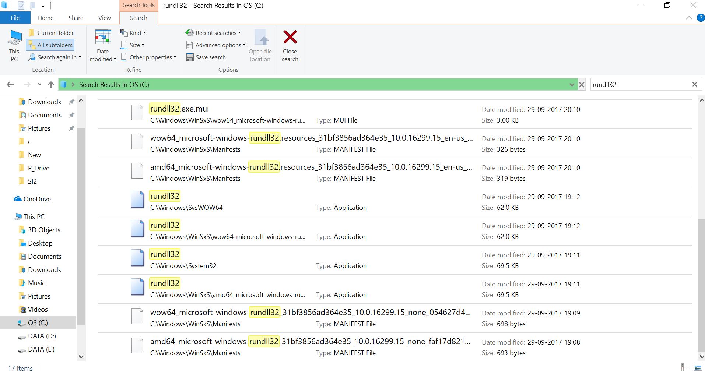Select rundll32 in C:\Windows\SysWOW64
The image size is (705, 374).
coord(395,202)
